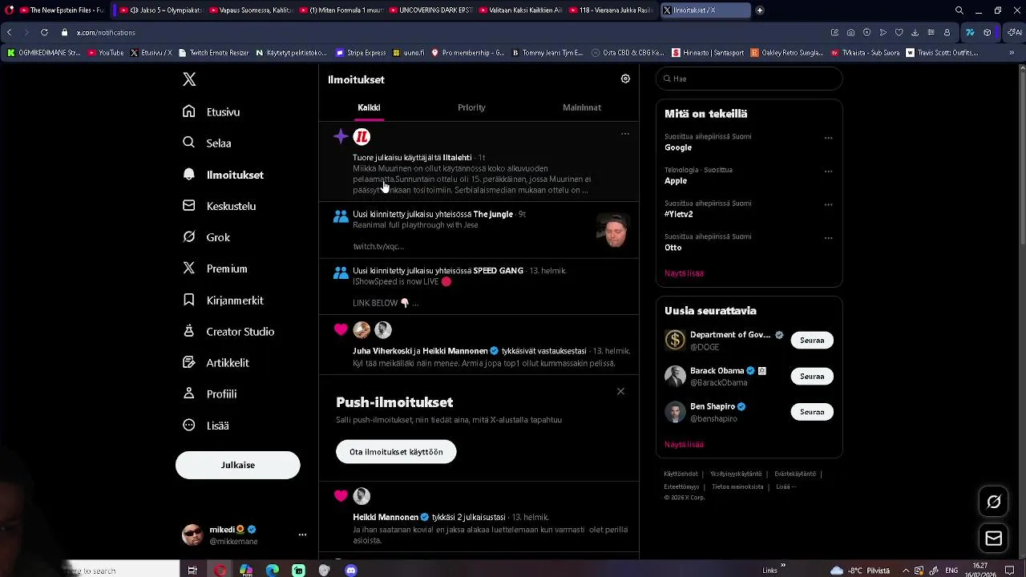The width and height of the screenshot is (1026, 577).
Task: Follow Department of Government account
Action: pos(812,340)
